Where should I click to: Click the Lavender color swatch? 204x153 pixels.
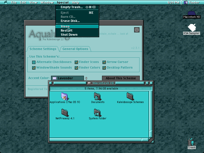(55, 78)
